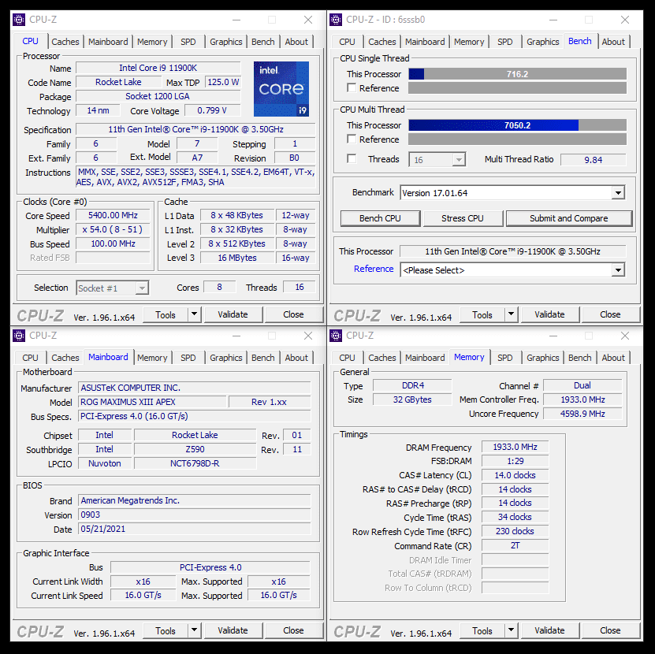This screenshot has width=655, height=654.
Task: Open Tools dropdown arrow in Bench window
Action: click(x=512, y=314)
